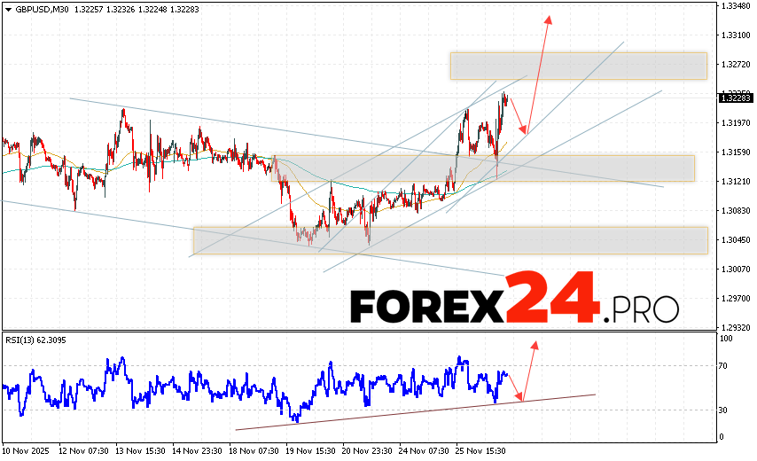Screen dimensions: 757x461
Task: Click the red upward arrowhead in RSI panel
Action: click(535, 343)
